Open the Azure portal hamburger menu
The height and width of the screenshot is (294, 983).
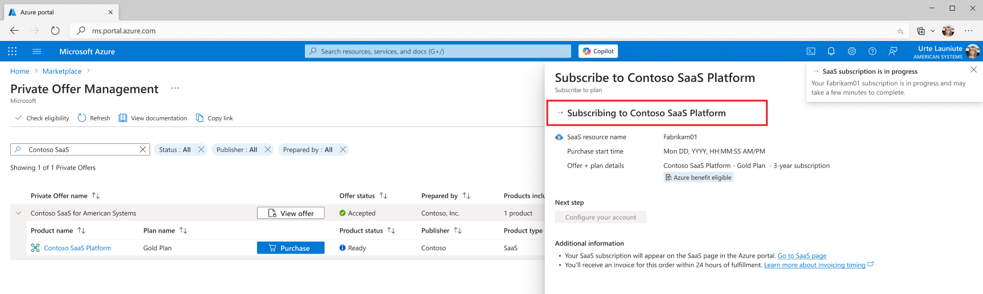click(x=37, y=51)
